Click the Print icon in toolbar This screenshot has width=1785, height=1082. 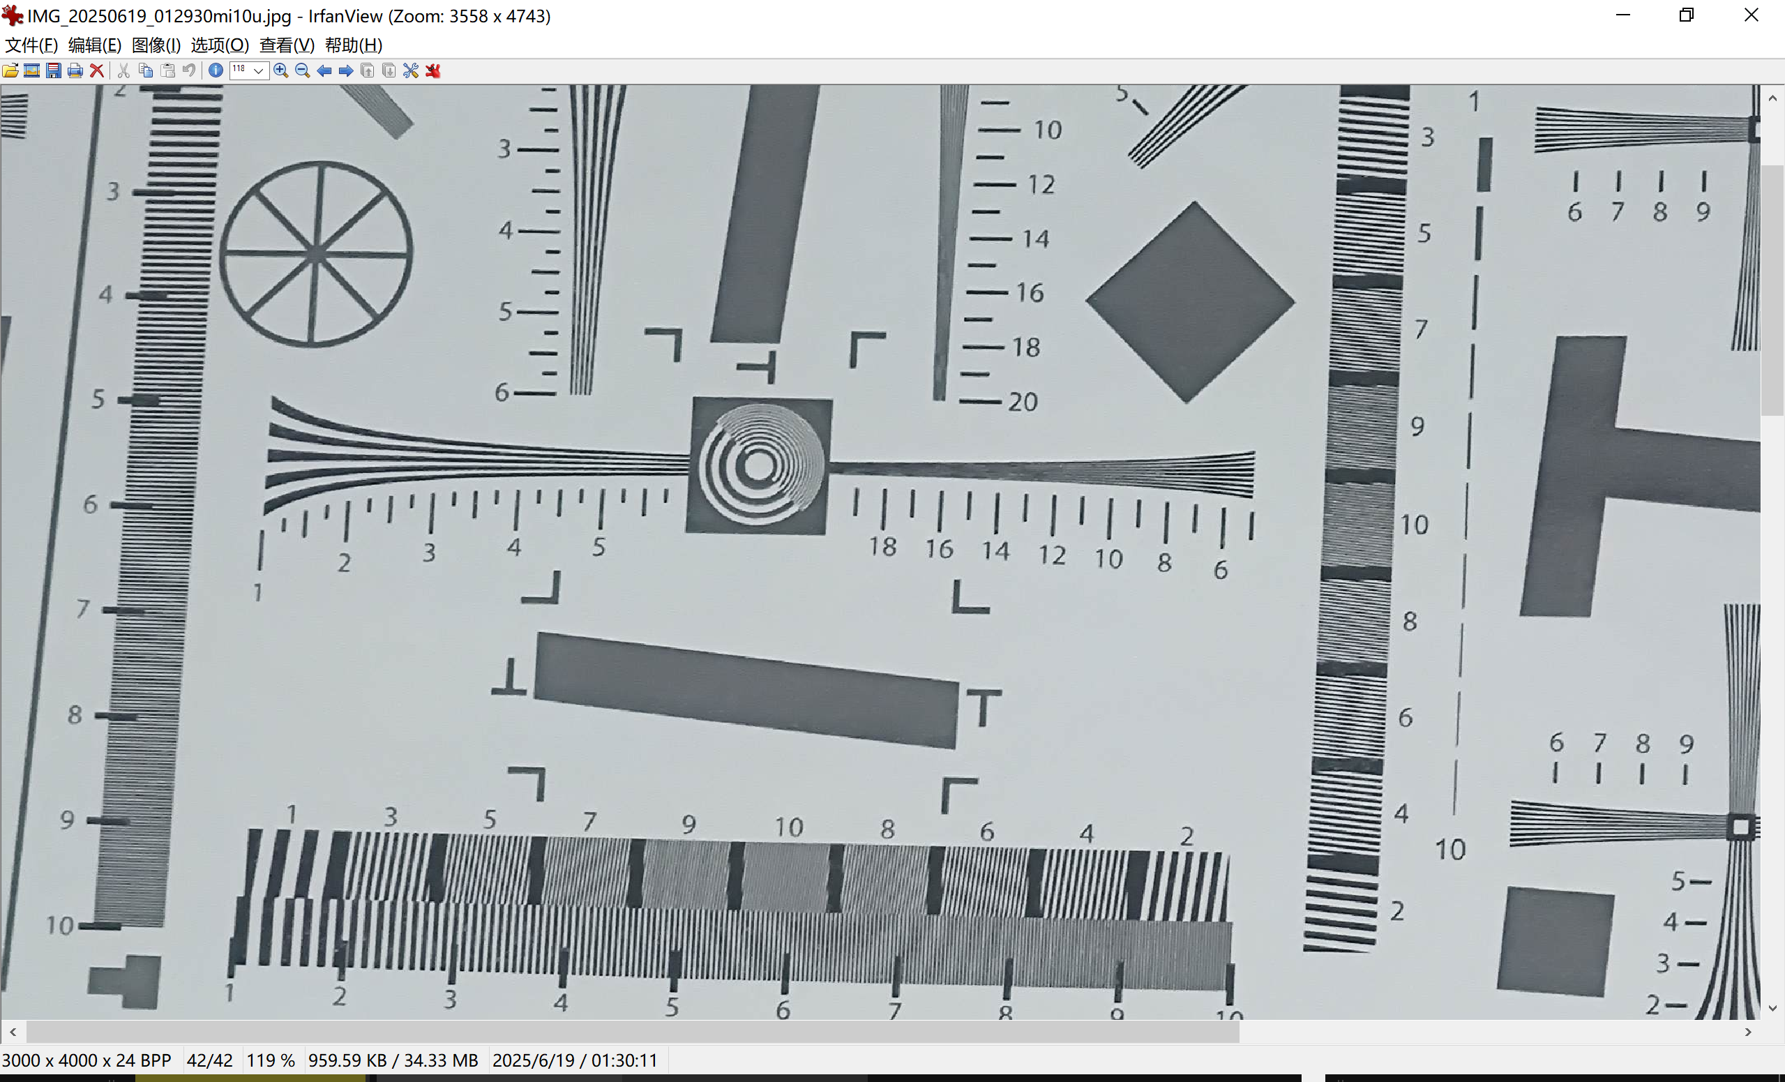[x=75, y=70]
